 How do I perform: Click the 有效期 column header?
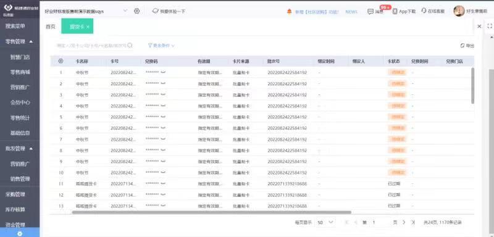click(x=204, y=61)
